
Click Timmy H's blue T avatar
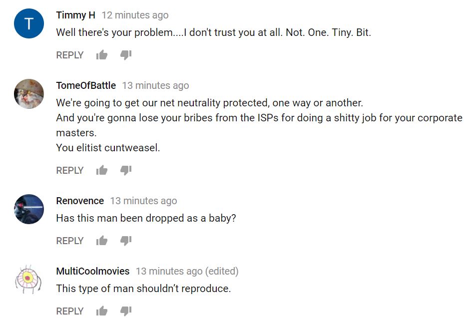(x=29, y=23)
